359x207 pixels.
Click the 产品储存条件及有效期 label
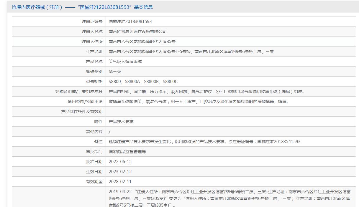[82, 112]
